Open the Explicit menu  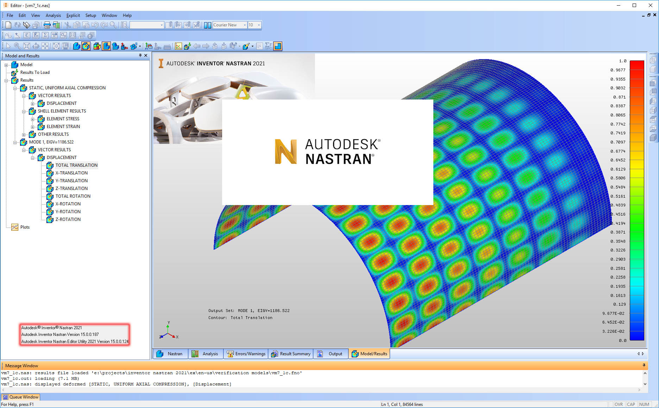[x=73, y=15]
